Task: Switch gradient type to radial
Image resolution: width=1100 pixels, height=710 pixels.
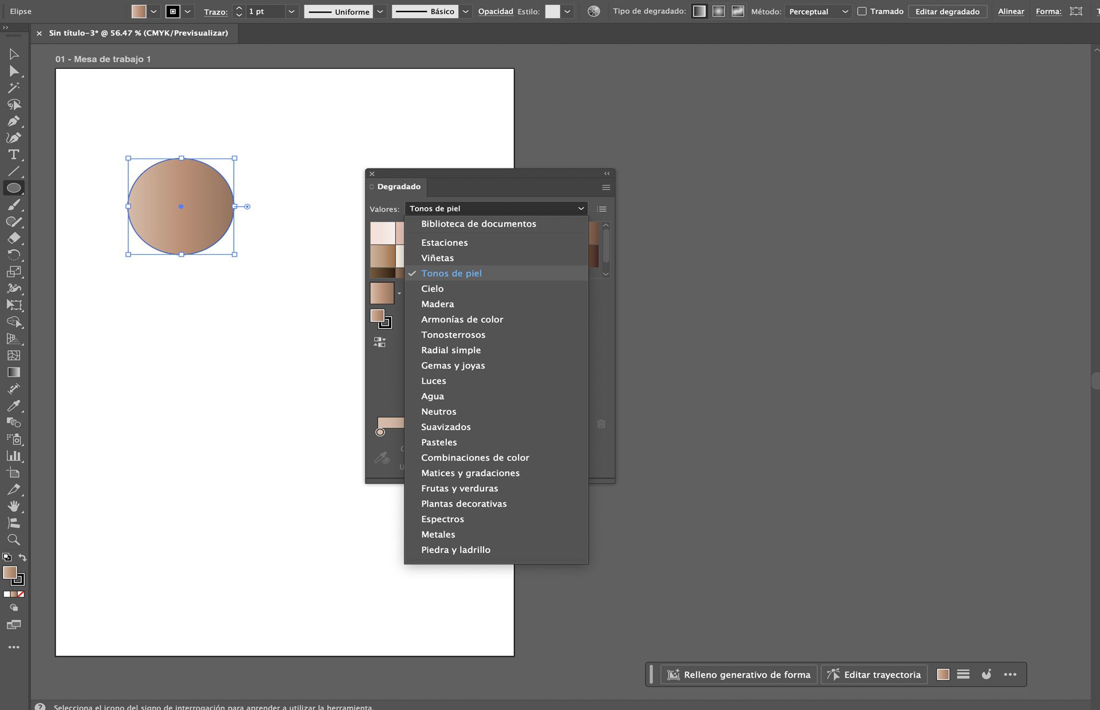Action: (718, 11)
